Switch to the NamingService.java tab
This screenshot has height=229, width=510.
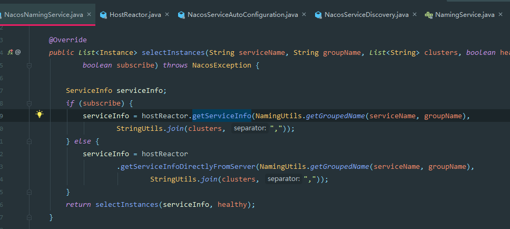pos(465,15)
